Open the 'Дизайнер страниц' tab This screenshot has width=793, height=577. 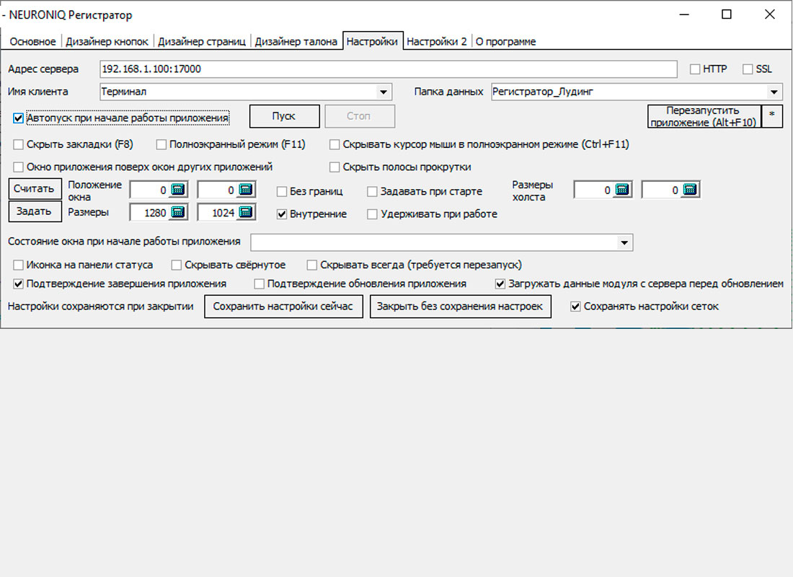click(202, 42)
